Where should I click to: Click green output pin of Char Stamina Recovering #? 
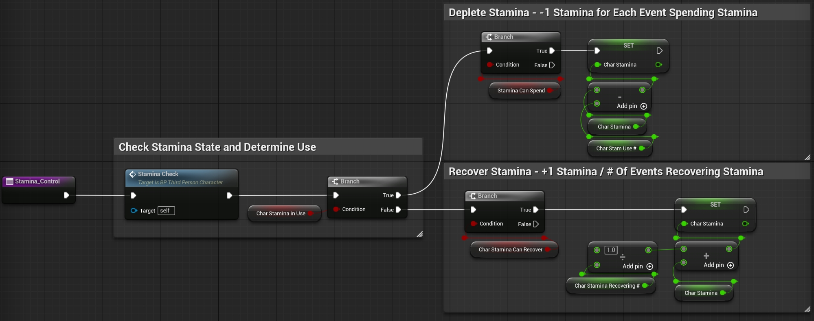(645, 286)
